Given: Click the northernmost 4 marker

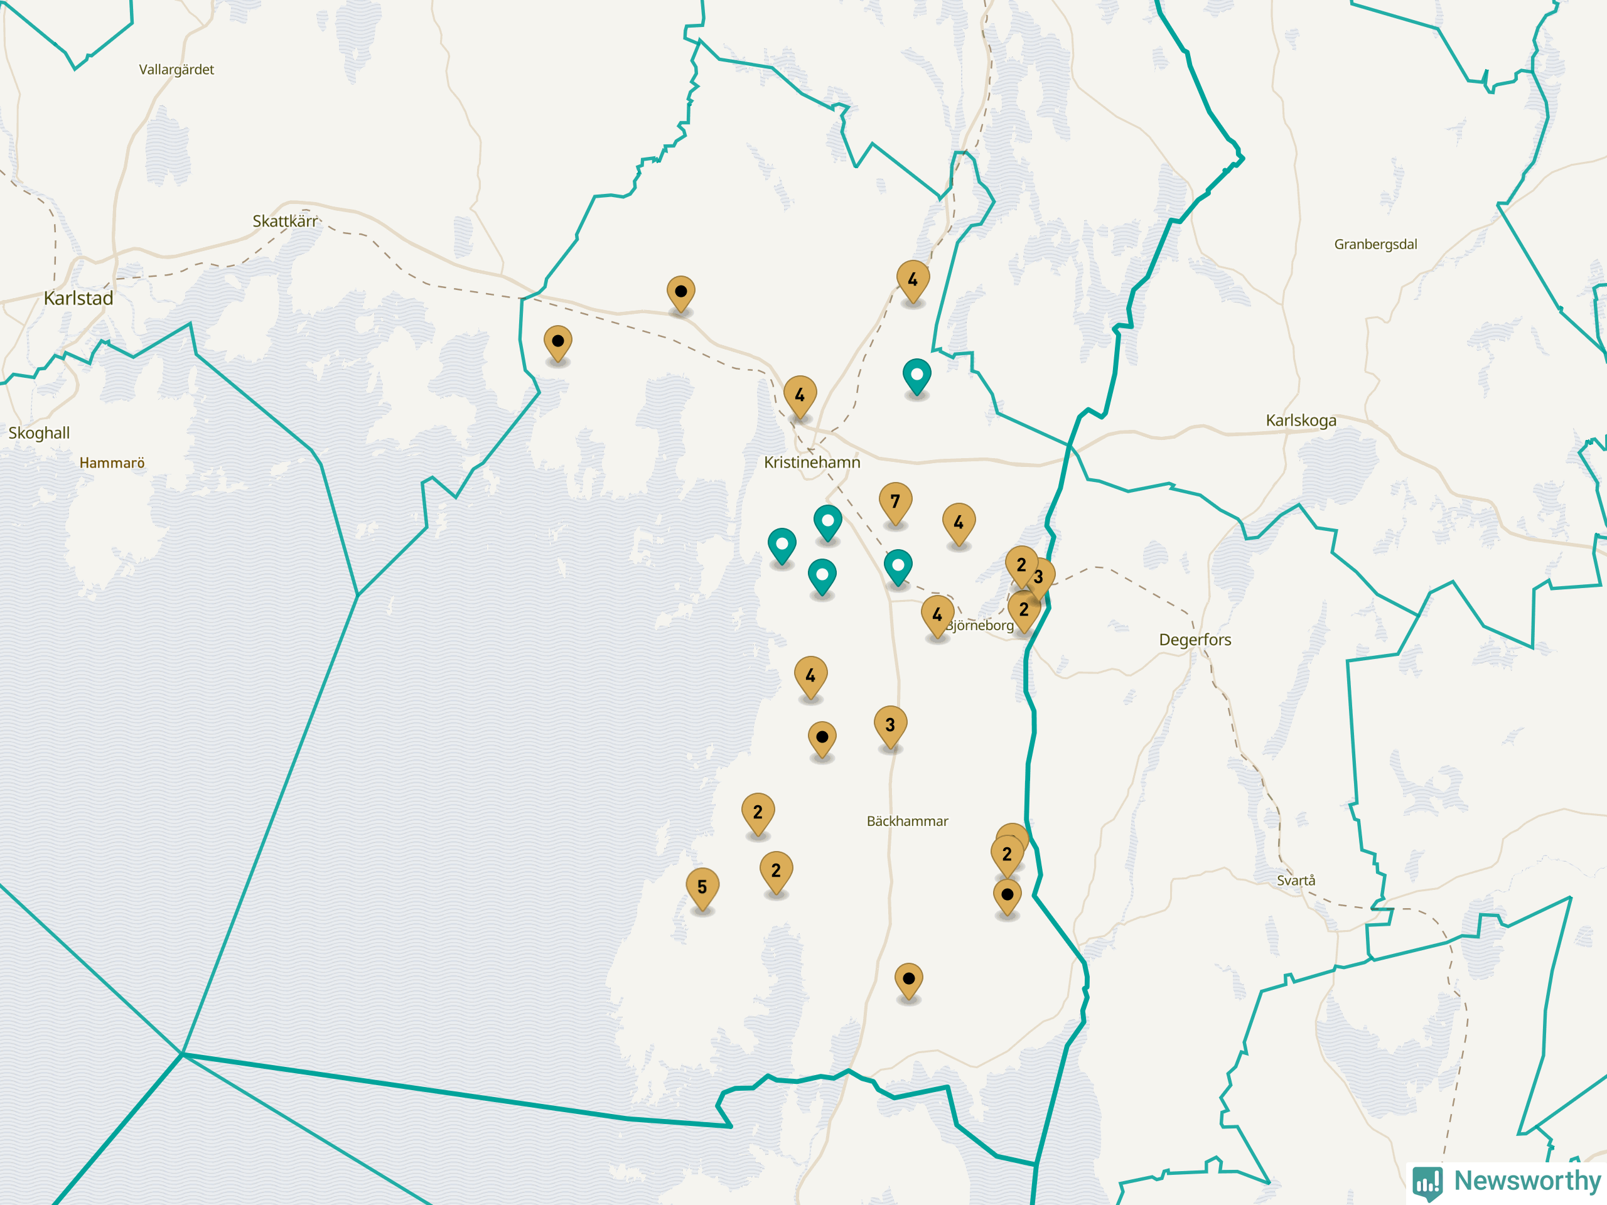Looking at the screenshot, I should [913, 281].
